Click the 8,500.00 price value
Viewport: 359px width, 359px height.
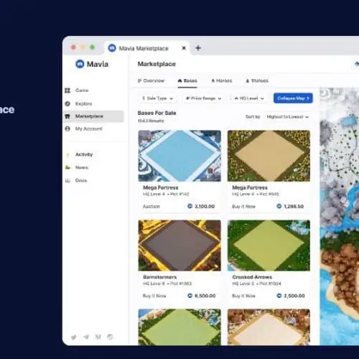click(205, 296)
